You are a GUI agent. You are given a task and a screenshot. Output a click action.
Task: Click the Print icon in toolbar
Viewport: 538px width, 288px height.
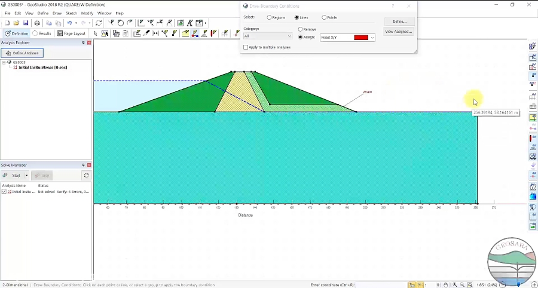pyautogui.click(x=37, y=23)
